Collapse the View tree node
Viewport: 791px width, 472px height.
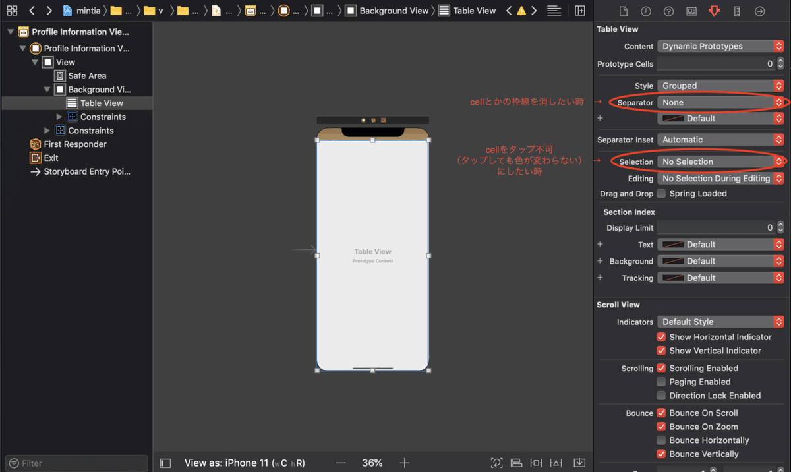pyautogui.click(x=35, y=62)
